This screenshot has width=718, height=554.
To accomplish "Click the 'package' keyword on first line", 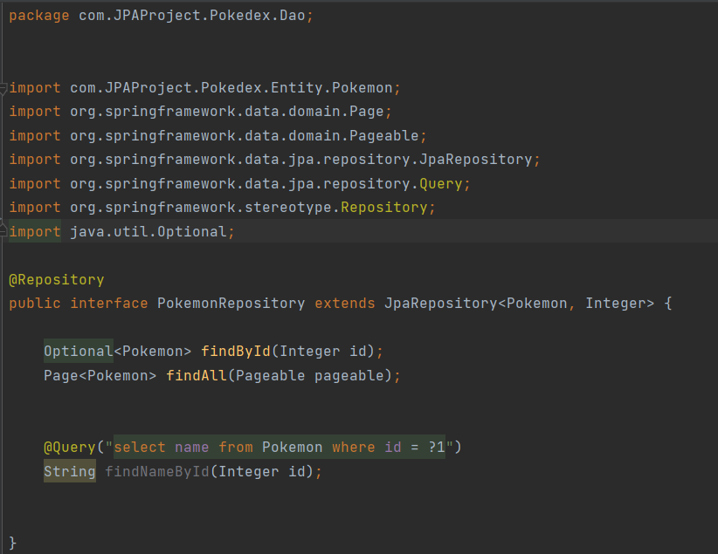I will point(39,16).
